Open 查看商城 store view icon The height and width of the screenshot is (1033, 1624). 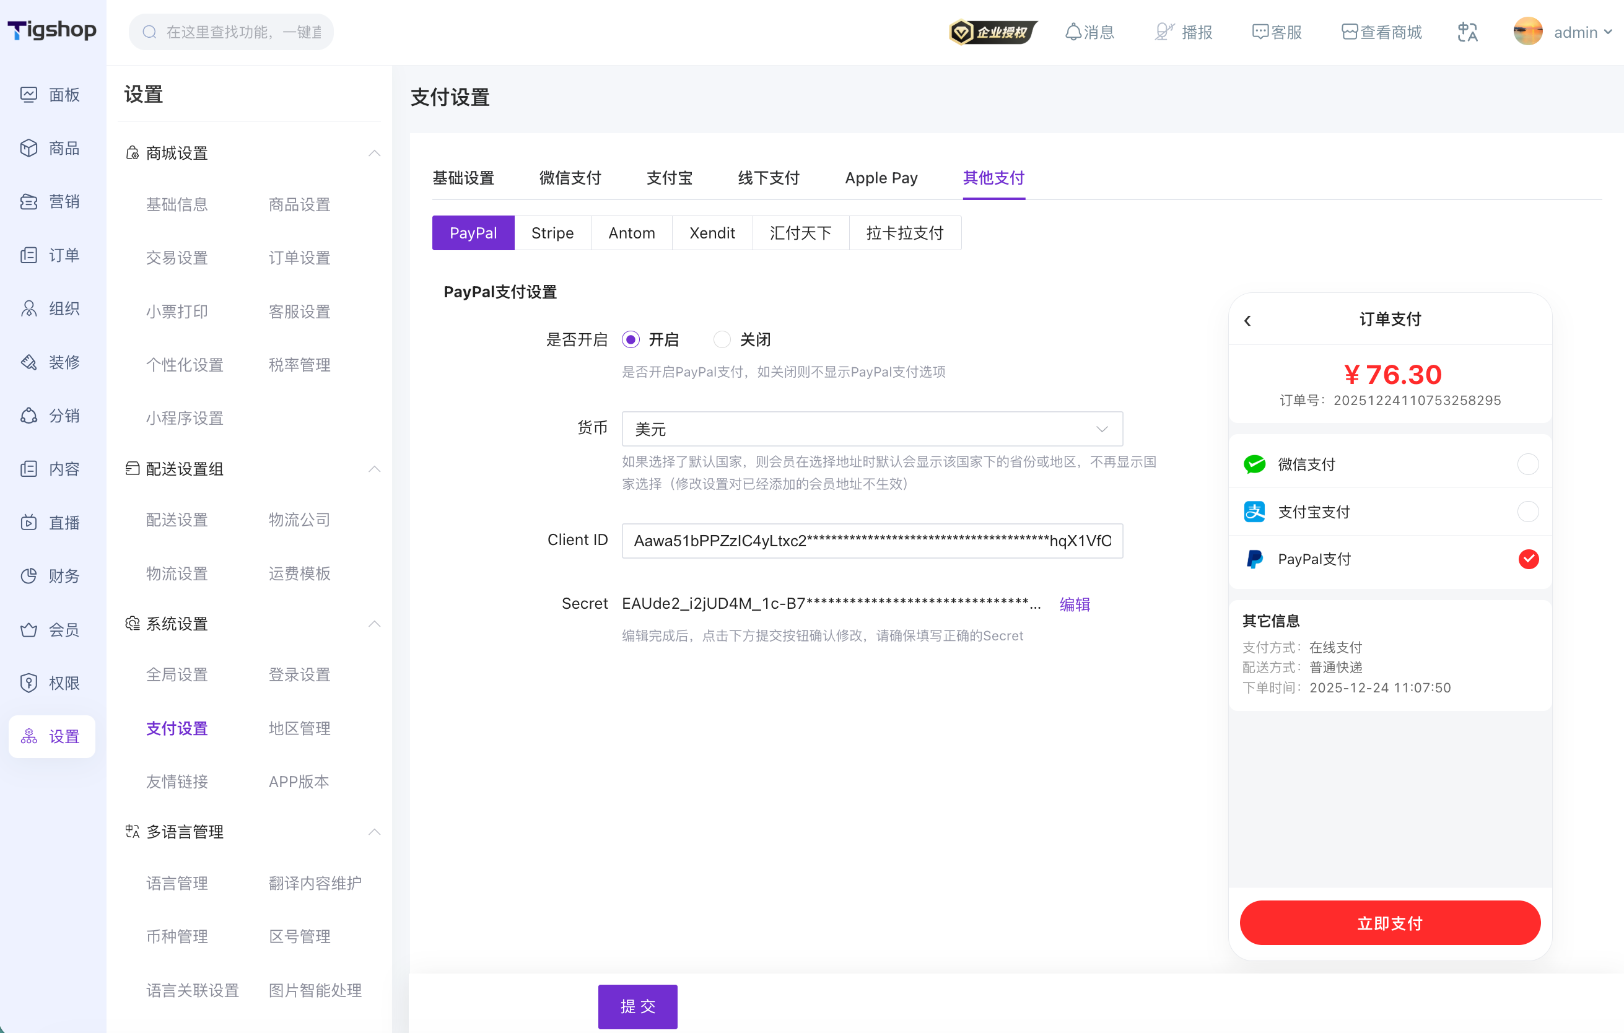pyautogui.click(x=1350, y=32)
